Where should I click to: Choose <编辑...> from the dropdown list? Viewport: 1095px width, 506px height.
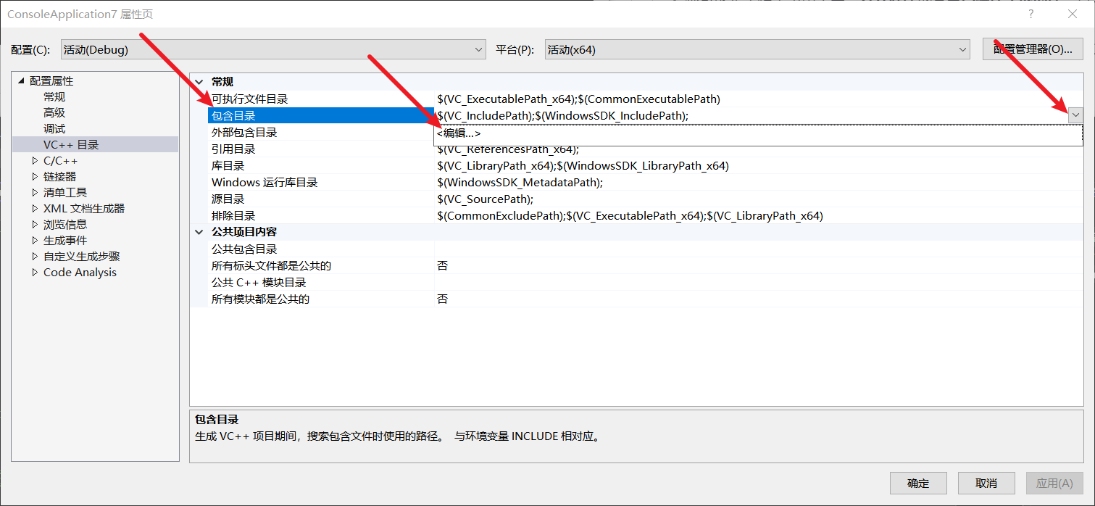tap(758, 133)
